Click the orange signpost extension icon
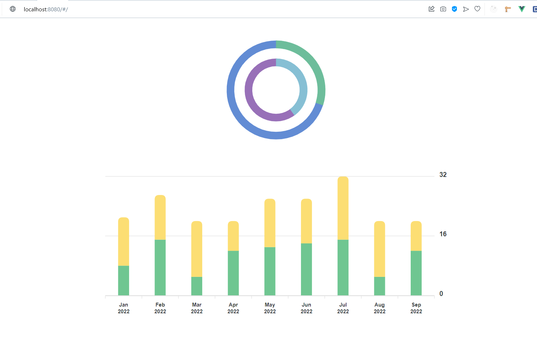Screen dimensions: 537x344 507,9
